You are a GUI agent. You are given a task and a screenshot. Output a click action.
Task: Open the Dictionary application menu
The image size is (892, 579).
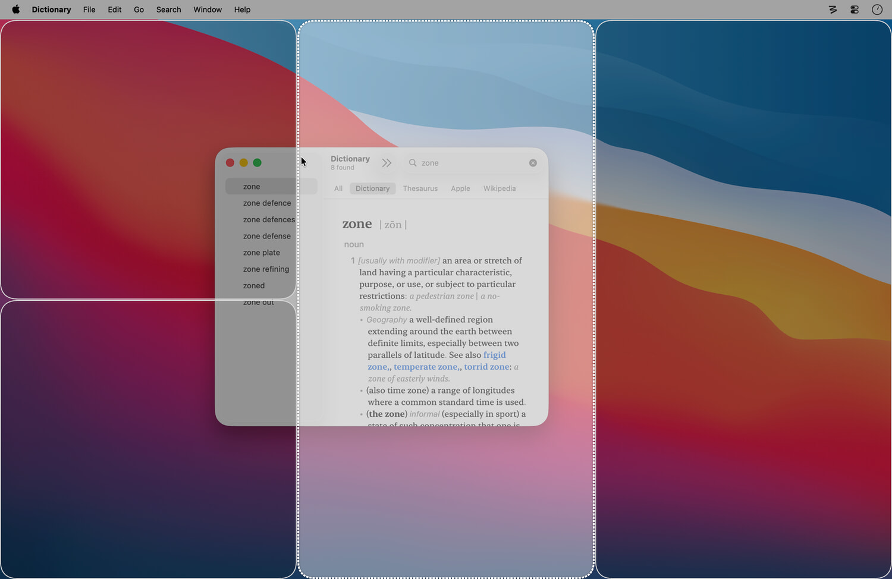[x=51, y=10]
